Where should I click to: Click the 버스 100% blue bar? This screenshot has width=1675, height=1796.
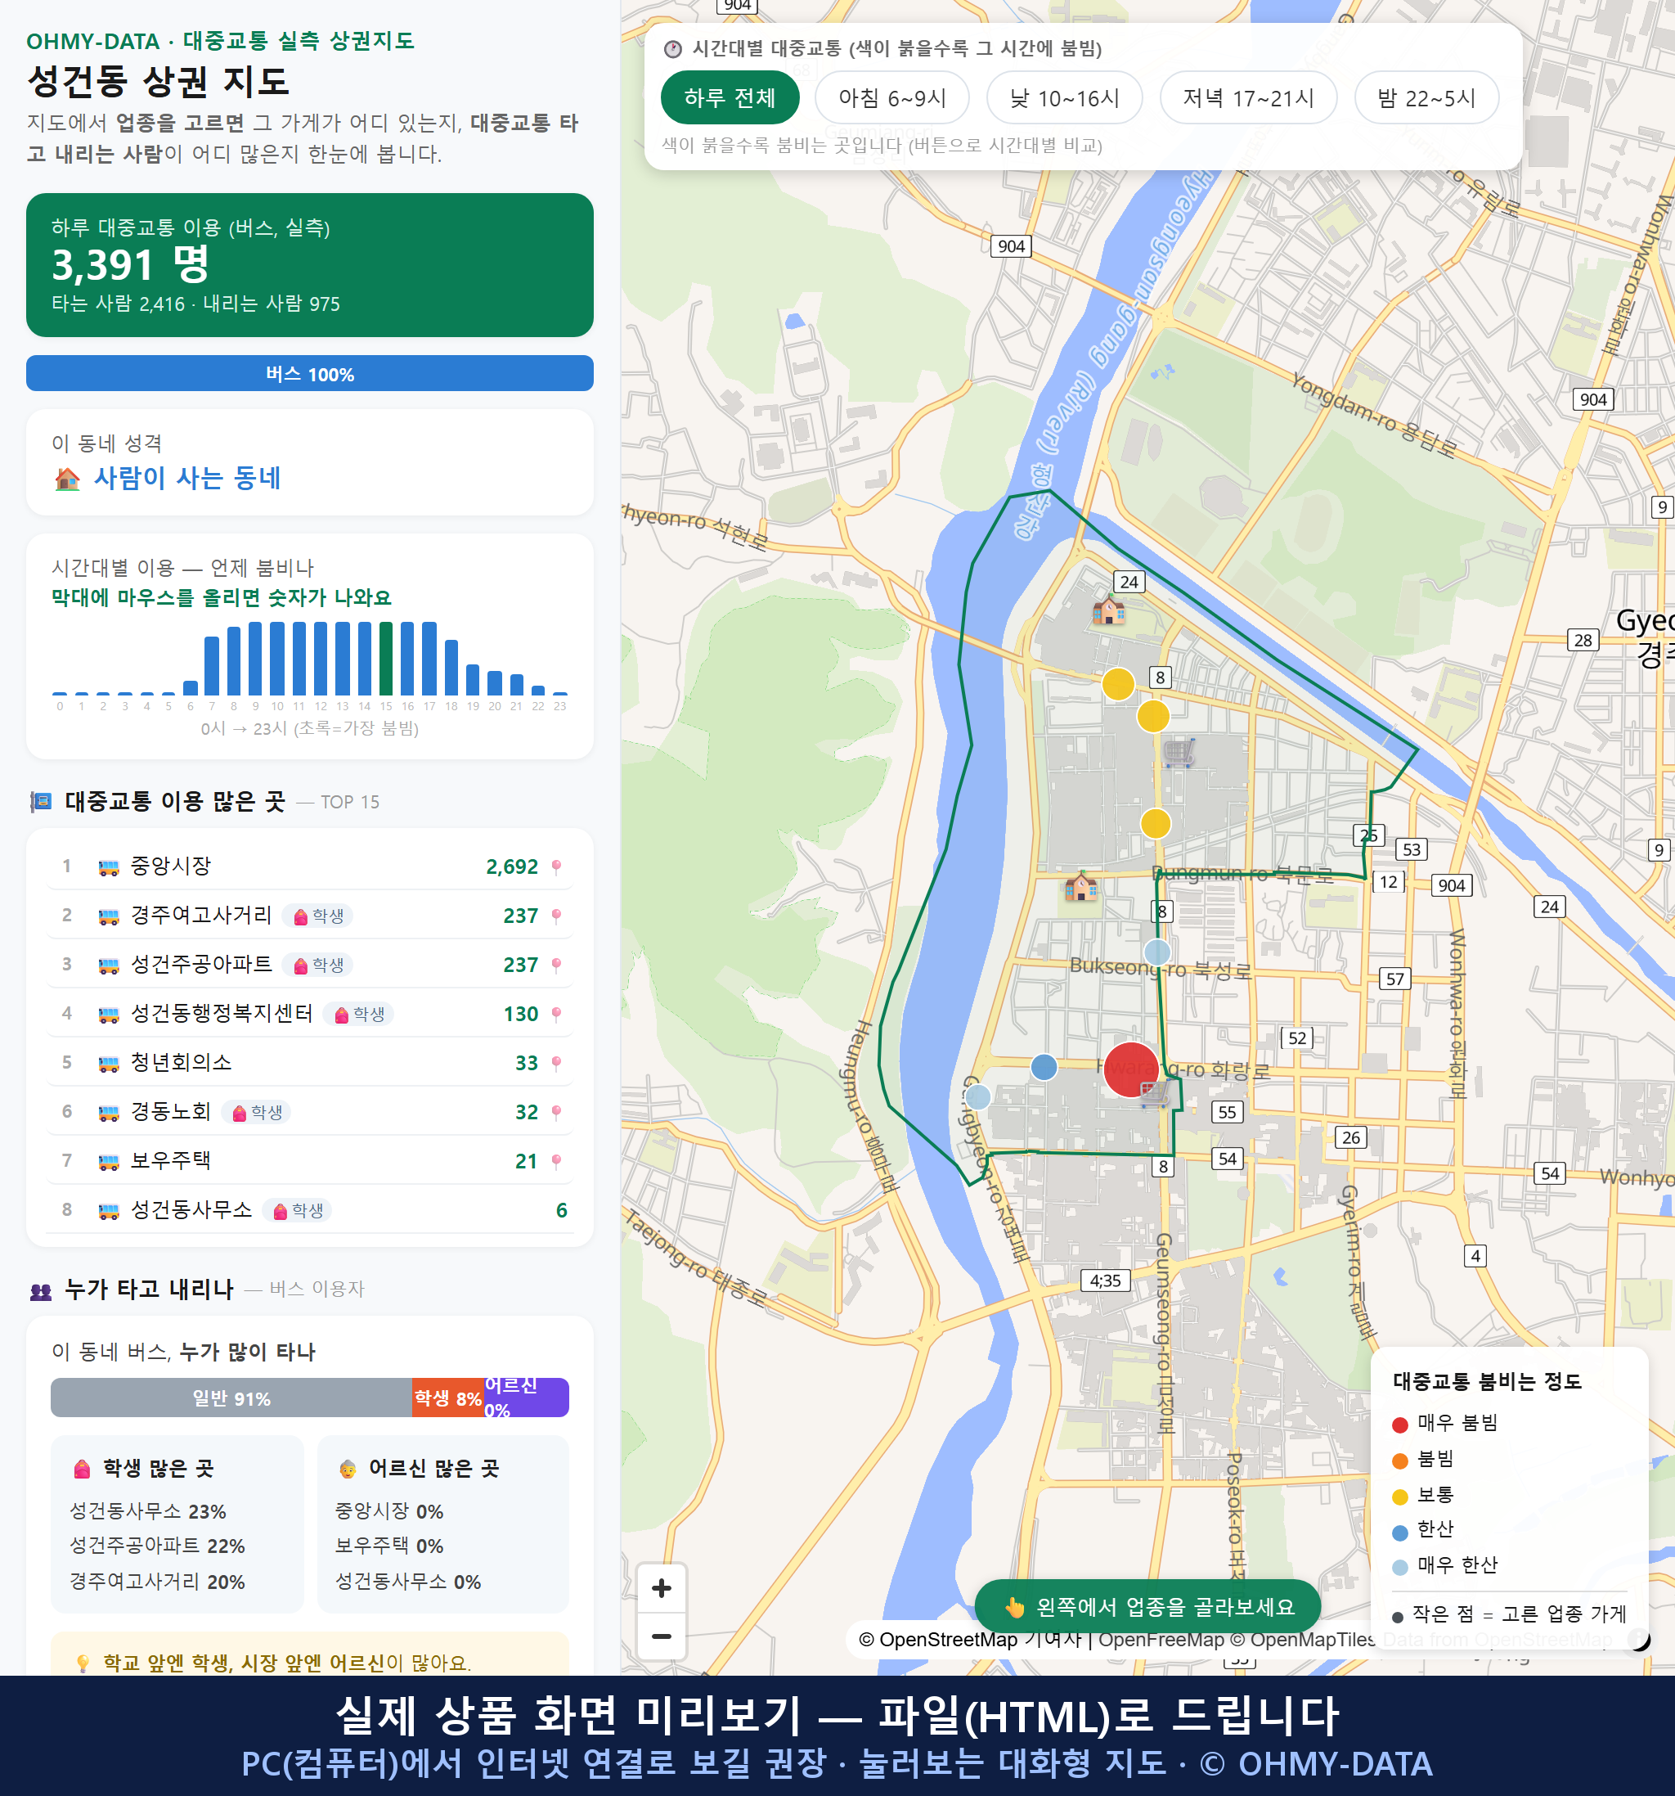click(310, 374)
